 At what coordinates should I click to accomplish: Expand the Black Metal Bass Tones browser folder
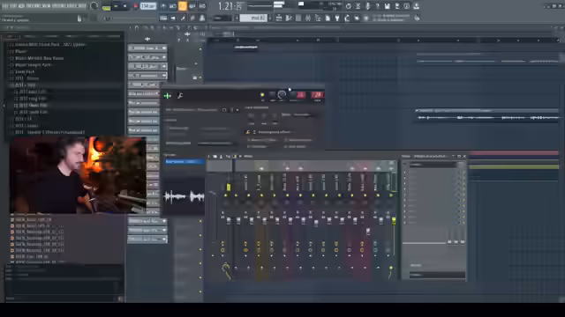[x=39, y=58]
